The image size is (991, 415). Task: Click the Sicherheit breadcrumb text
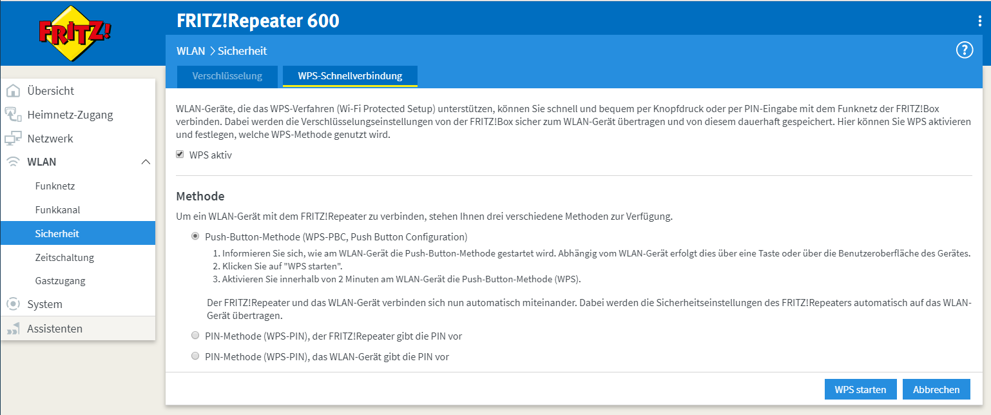242,51
